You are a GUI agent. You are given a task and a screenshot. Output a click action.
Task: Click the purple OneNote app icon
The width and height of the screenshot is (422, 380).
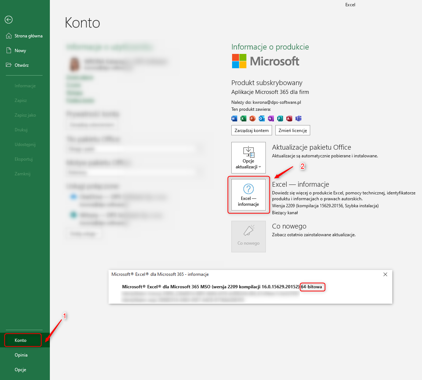click(x=271, y=118)
